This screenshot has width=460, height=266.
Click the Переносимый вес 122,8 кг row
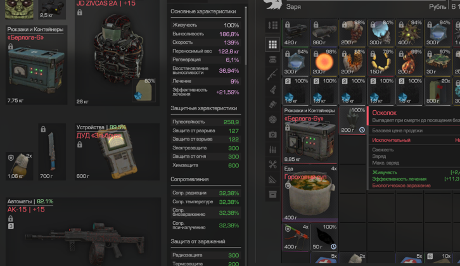206,51
